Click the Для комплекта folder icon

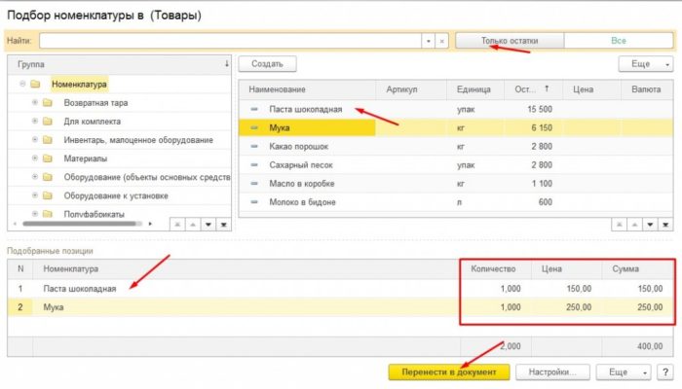[x=48, y=122]
